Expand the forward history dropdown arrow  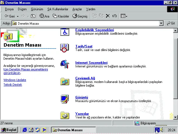28,16
